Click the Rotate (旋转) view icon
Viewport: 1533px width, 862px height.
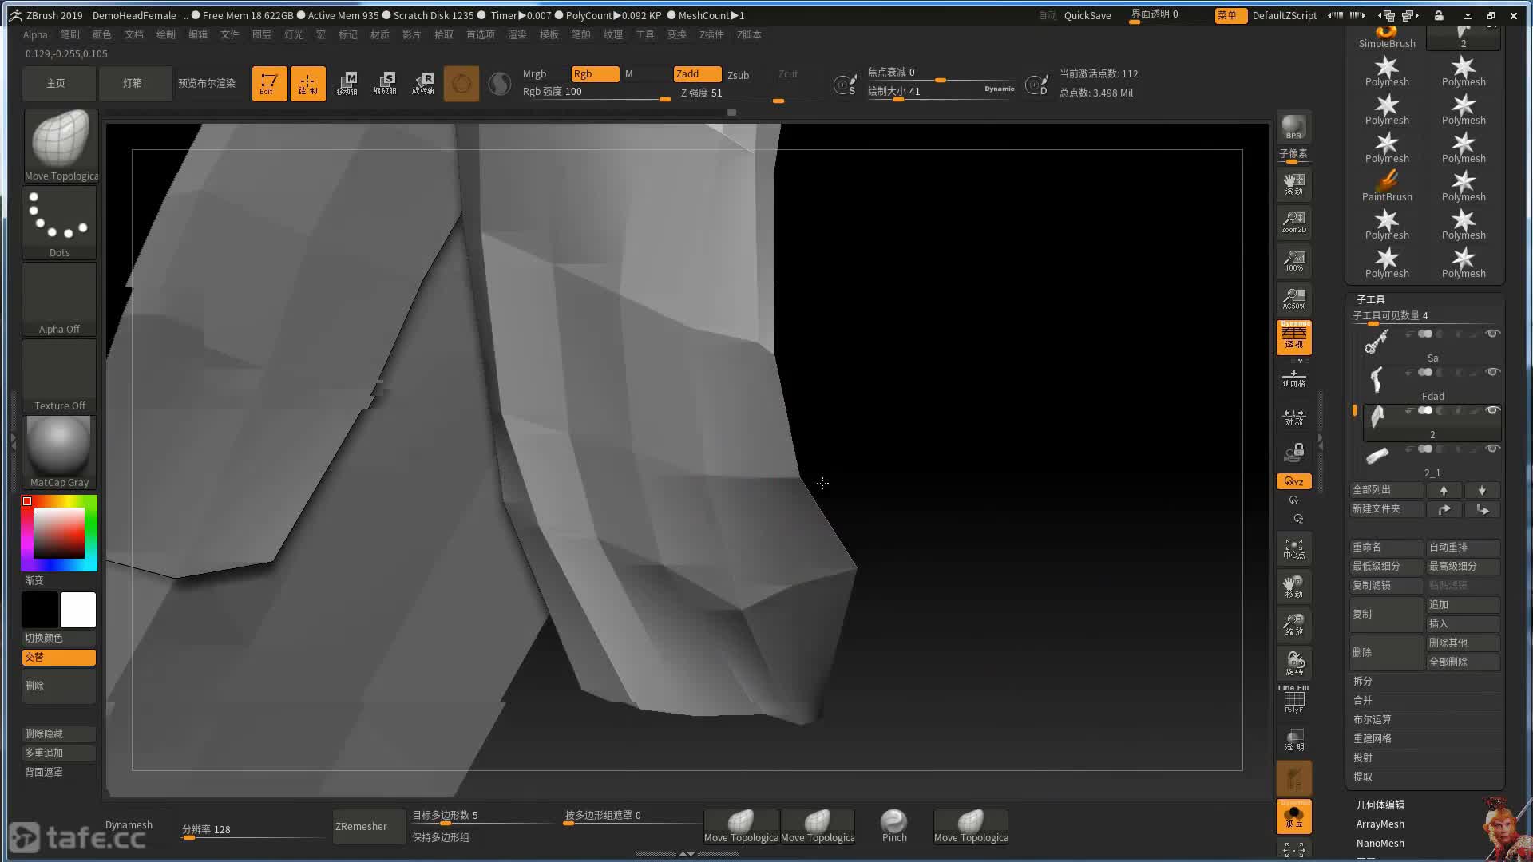pyautogui.click(x=1293, y=662)
